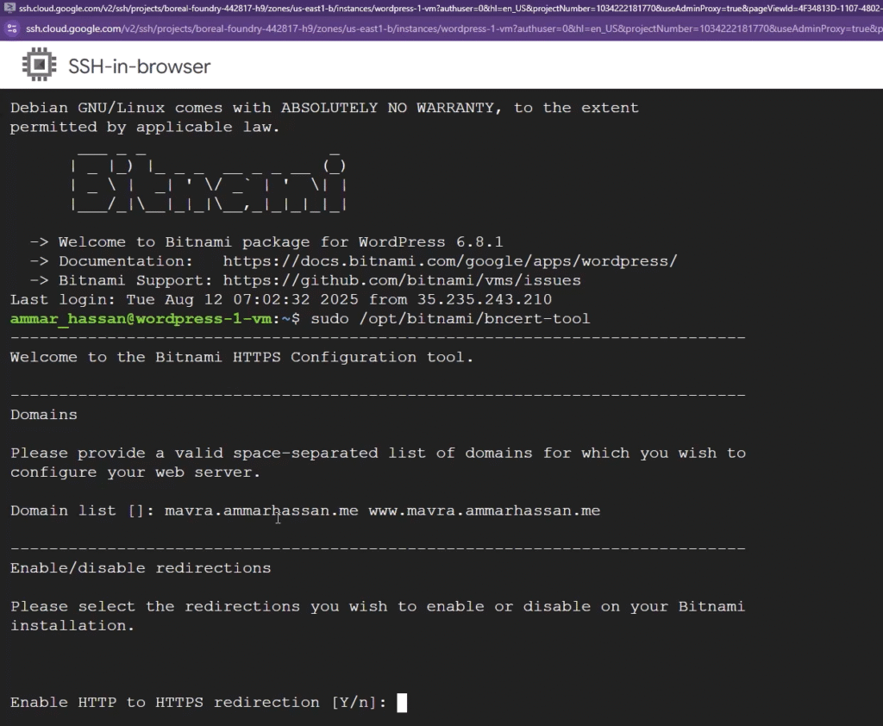Viewport: 883px width, 726px height.
Task: Open the Bitnami Support GitHub issues link
Action: tap(401, 280)
